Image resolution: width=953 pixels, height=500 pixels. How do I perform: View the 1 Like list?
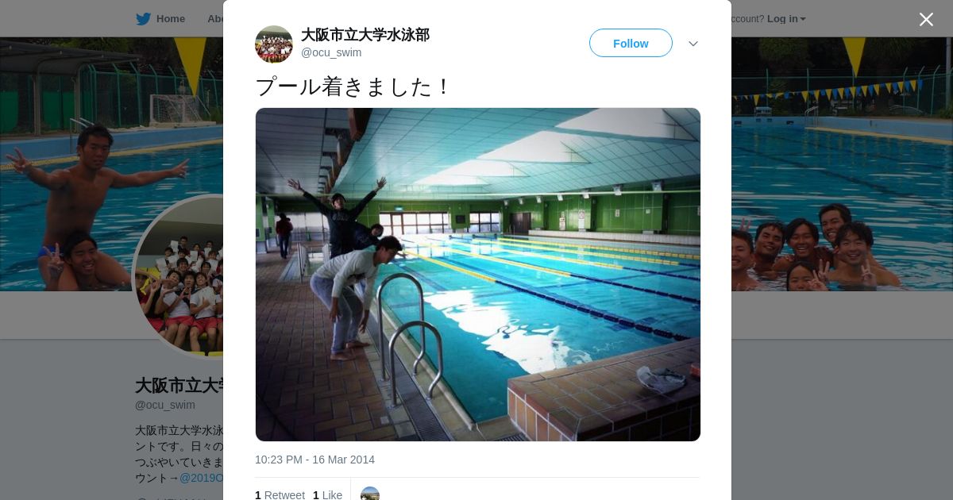(327, 495)
